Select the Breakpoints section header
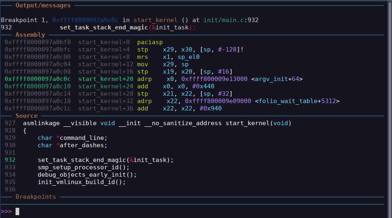This screenshot has height=218, width=392. 36,197
